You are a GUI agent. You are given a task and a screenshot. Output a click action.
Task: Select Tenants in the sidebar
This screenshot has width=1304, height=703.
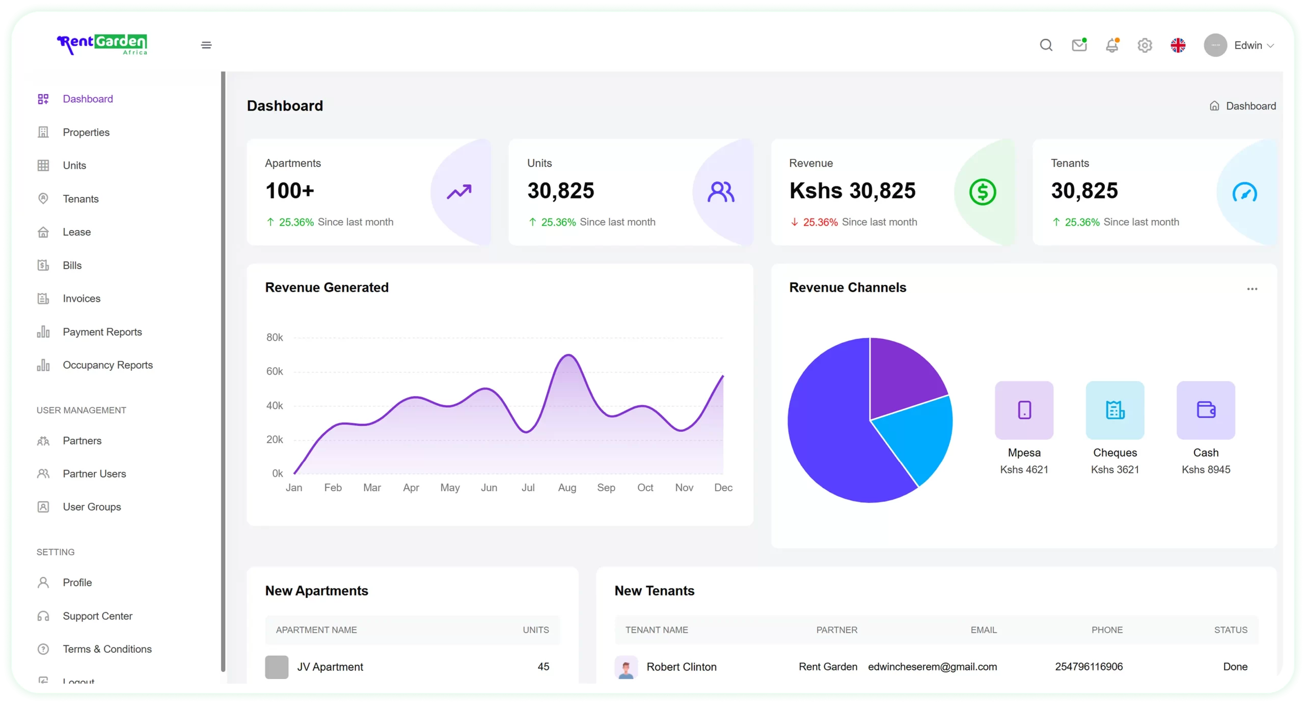80,199
